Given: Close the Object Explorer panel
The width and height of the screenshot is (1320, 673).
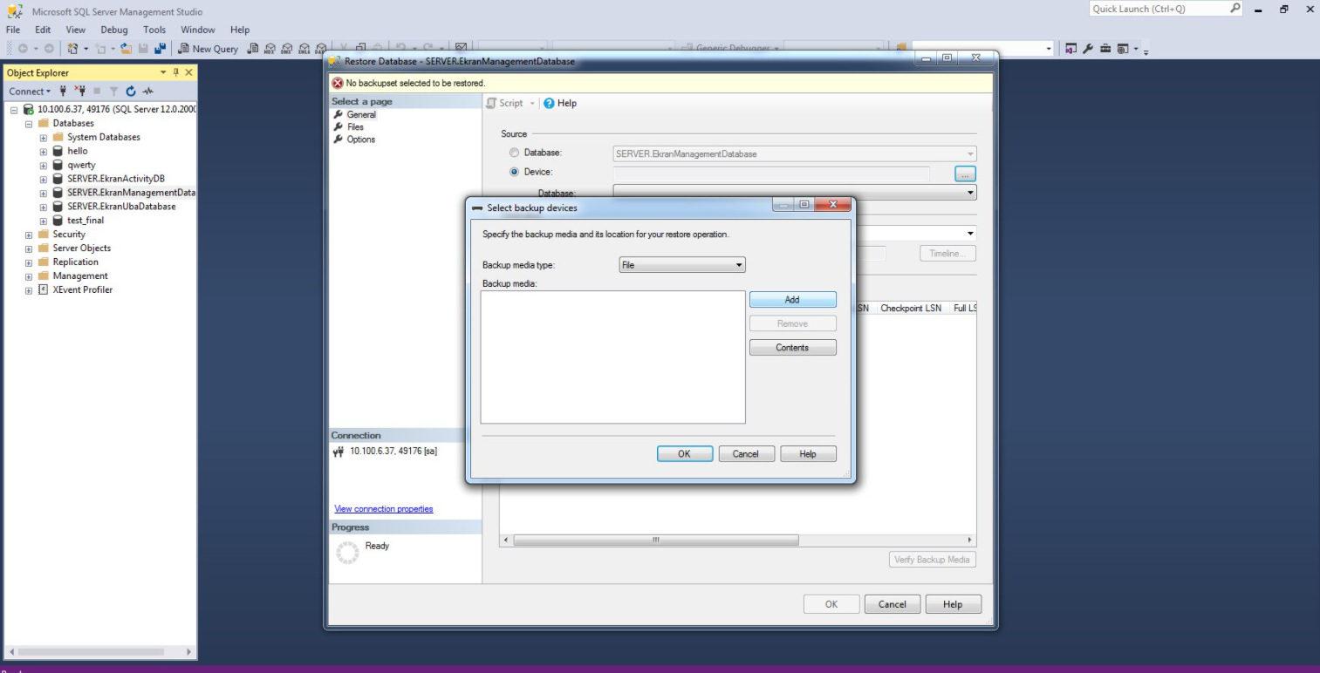Looking at the screenshot, I should 188,72.
